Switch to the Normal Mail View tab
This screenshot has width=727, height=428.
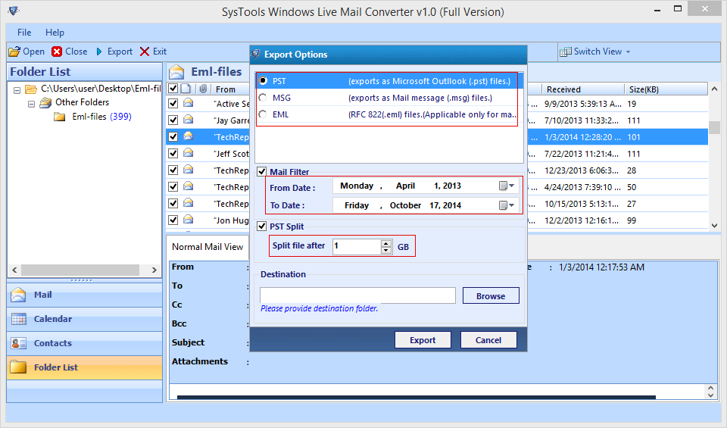pos(207,247)
